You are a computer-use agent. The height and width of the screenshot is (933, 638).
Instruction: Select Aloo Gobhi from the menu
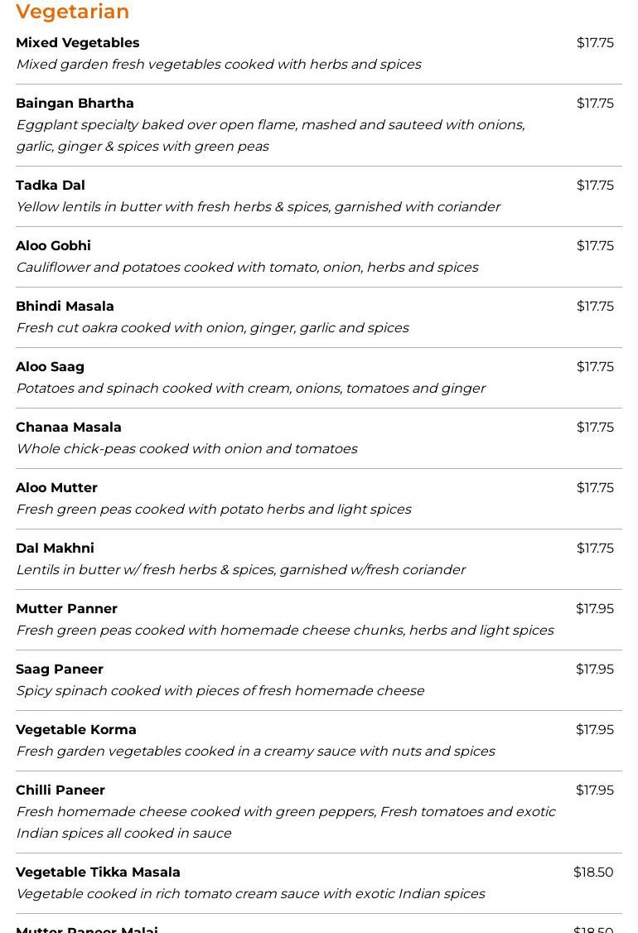pos(53,246)
